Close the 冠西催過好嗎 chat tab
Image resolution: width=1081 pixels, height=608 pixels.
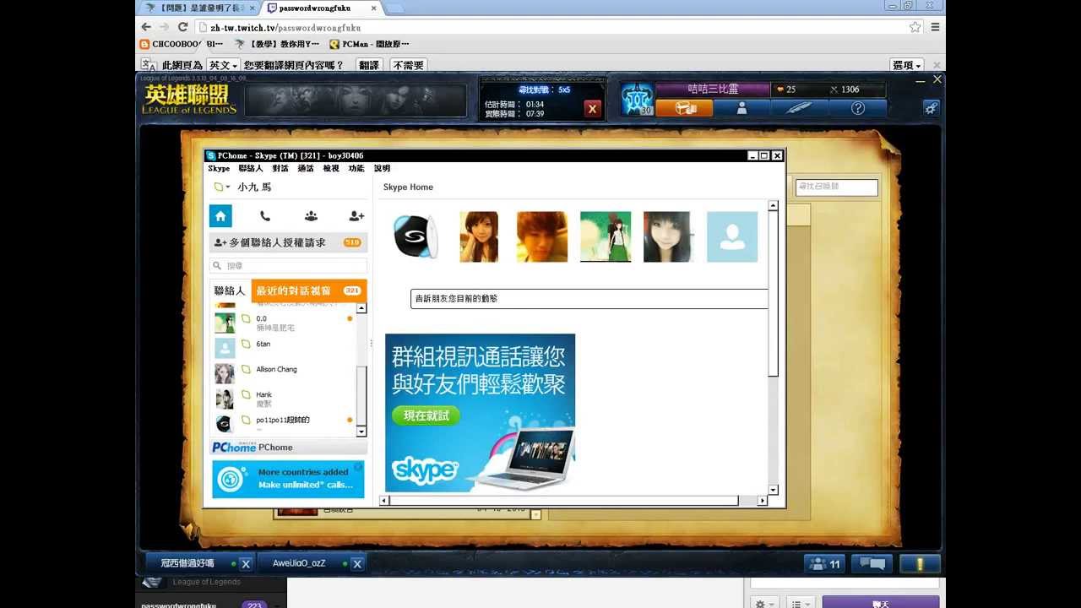246,564
